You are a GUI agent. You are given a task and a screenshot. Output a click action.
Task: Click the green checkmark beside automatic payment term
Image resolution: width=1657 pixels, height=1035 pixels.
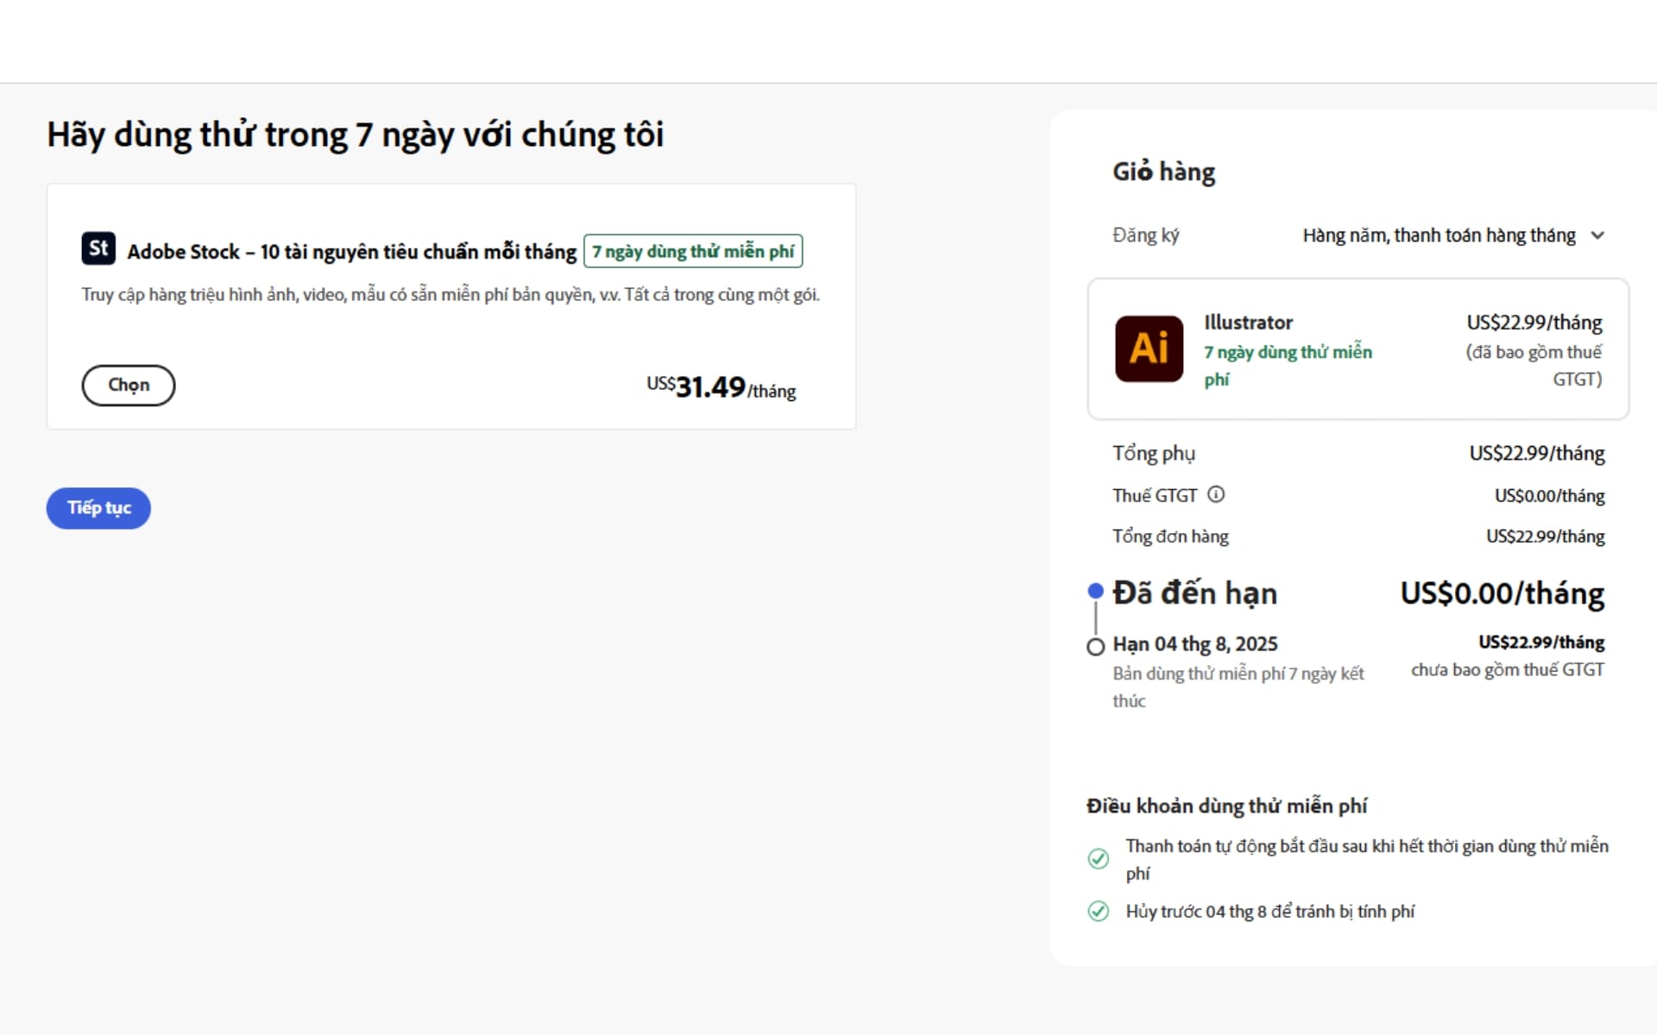1098,858
